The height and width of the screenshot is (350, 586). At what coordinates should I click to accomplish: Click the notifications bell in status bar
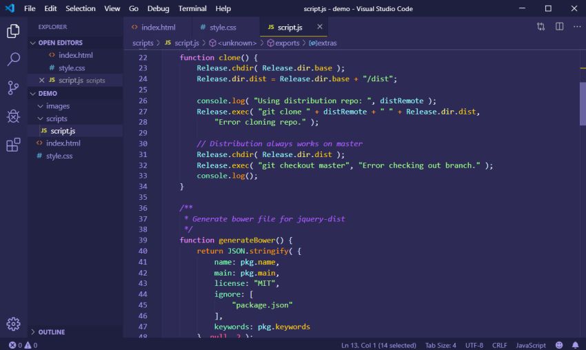click(x=575, y=345)
